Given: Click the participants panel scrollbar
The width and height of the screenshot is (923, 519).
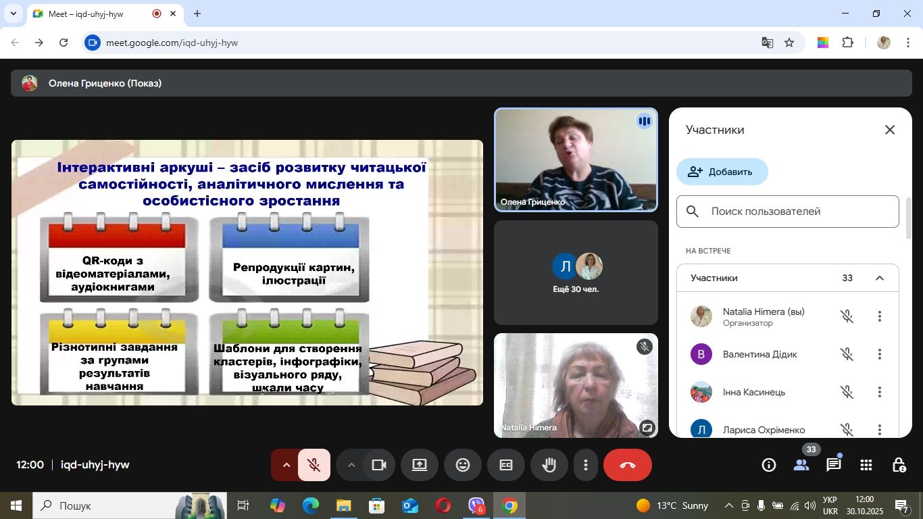Looking at the screenshot, I should (x=909, y=219).
